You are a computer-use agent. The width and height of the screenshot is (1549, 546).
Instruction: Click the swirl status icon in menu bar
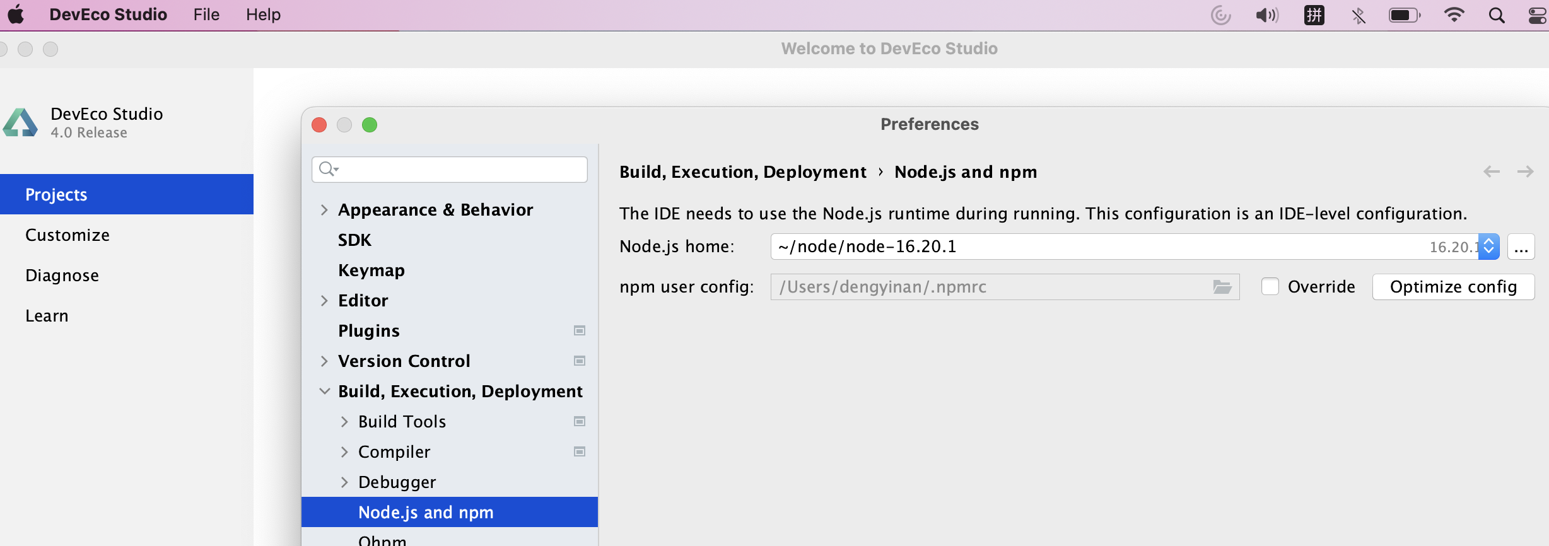[1221, 15]
